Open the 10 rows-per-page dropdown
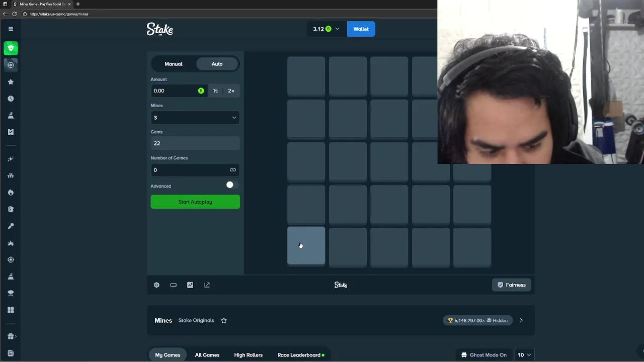Viewport: 644px width, 362px height. (524, 355)
